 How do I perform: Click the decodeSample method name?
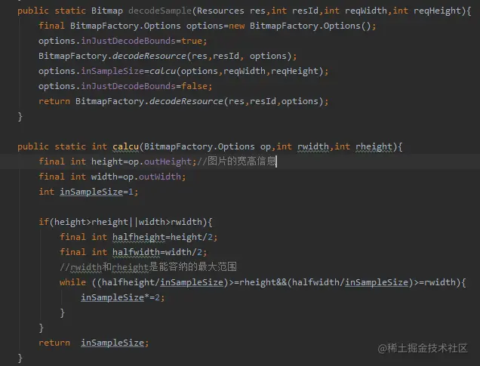point(160,11)
